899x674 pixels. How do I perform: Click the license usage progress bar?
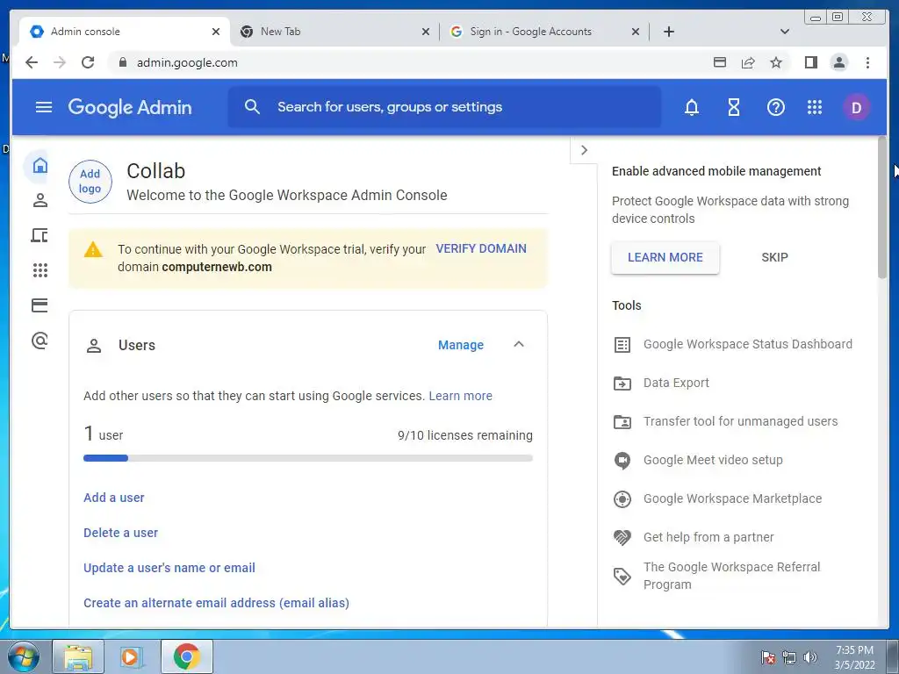click(308, 458)
